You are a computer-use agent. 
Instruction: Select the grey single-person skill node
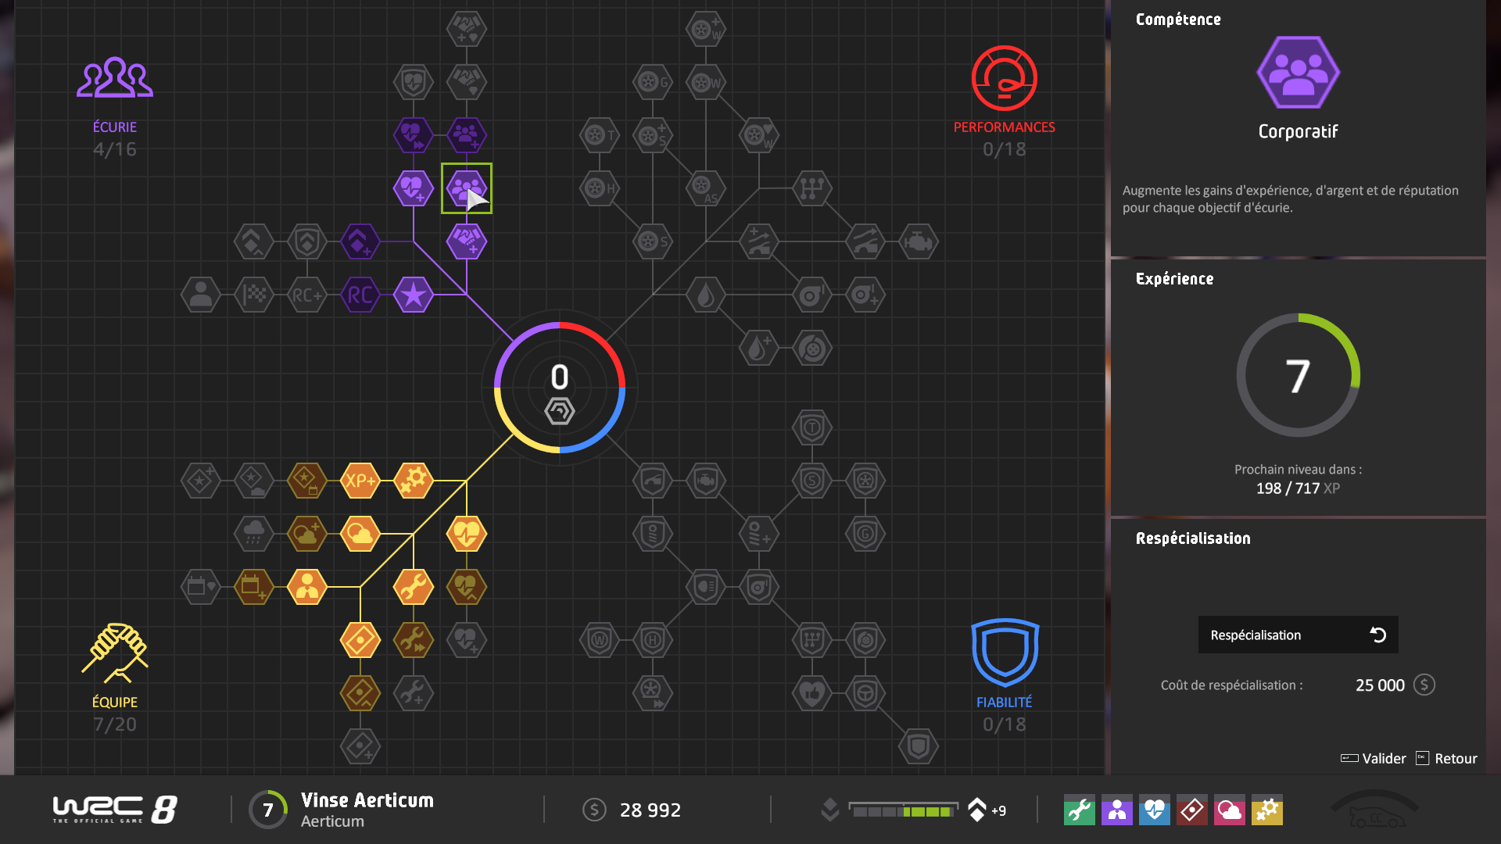[201, 295]
